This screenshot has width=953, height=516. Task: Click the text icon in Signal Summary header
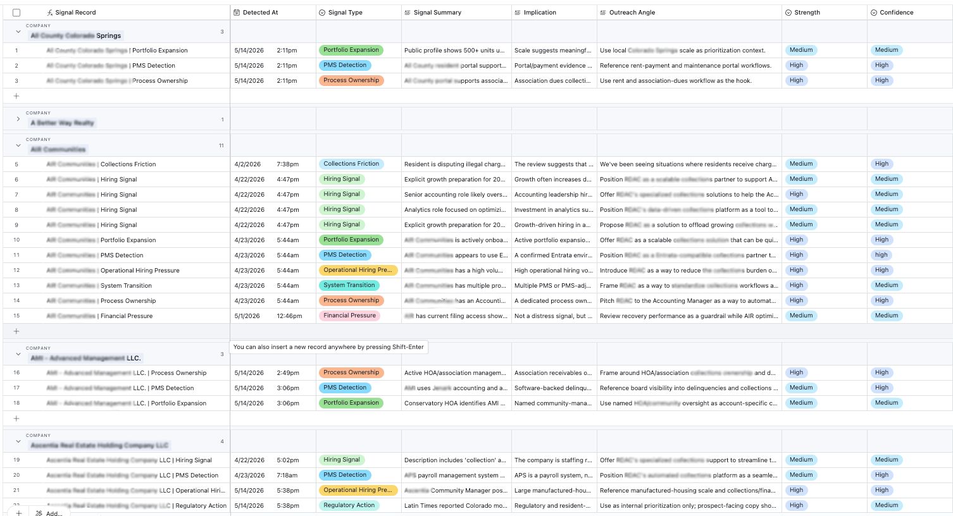pos(408,13)
